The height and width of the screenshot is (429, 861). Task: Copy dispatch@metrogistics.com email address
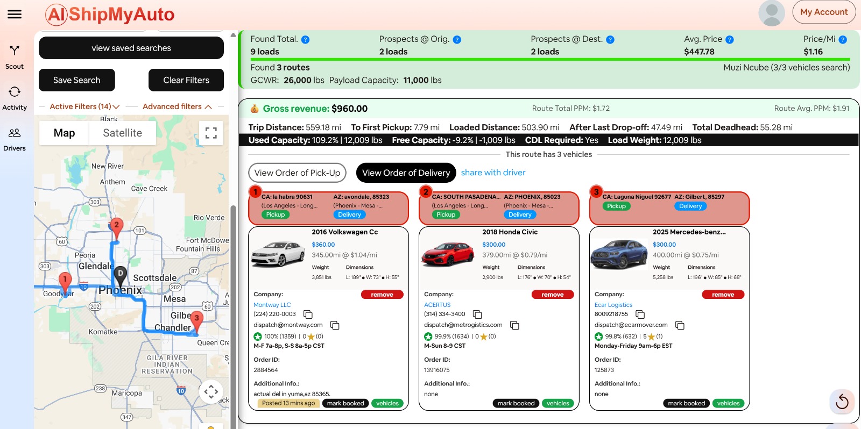(514, 325)
